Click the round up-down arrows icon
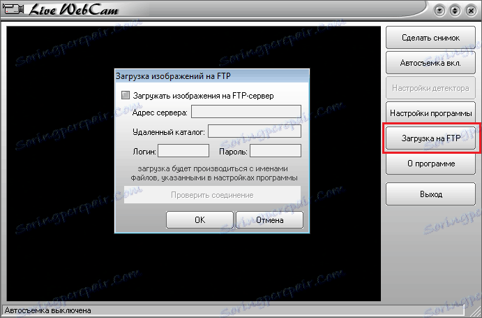This screenshot has width=482, height=318. pyautogui.click(x=455, y=11)
